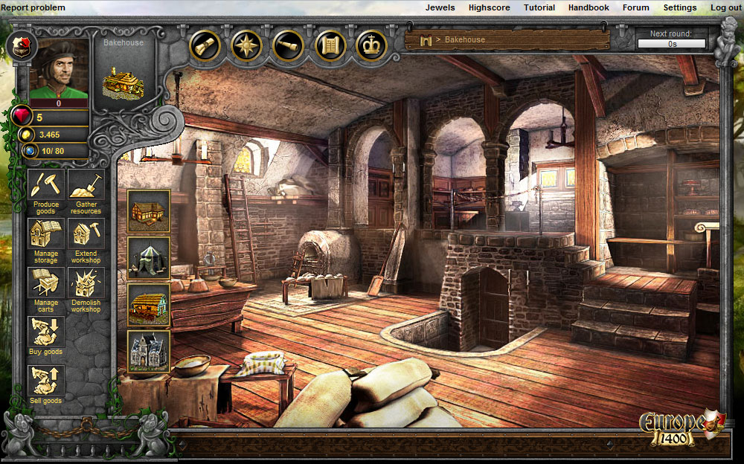Click the Next round timer bar

(671, 44)
